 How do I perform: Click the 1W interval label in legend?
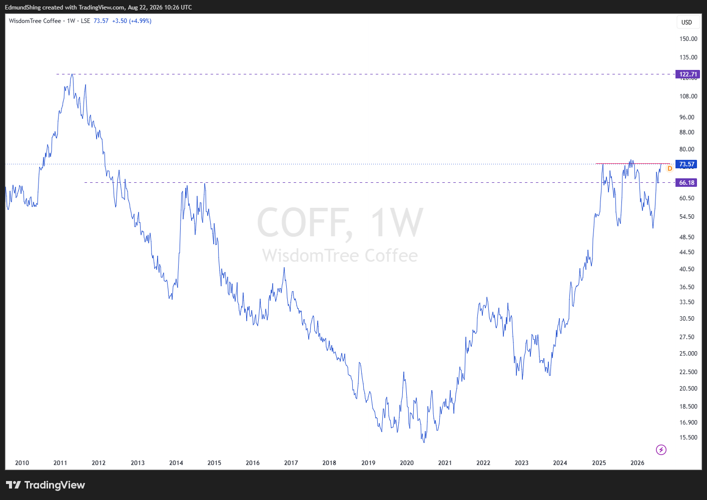(71, 21)
